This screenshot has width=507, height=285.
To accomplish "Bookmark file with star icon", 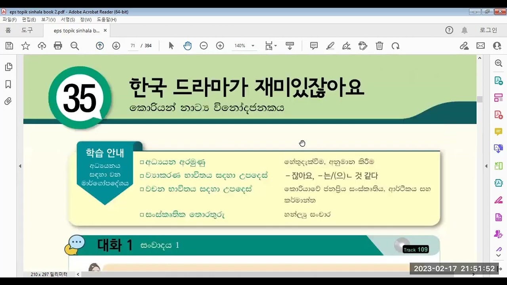I will pyautogui.click(x=25, y=46).
